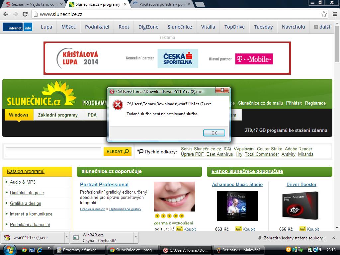Close the Seznam tab
This screenshot has width=340, height=255.
61,4
